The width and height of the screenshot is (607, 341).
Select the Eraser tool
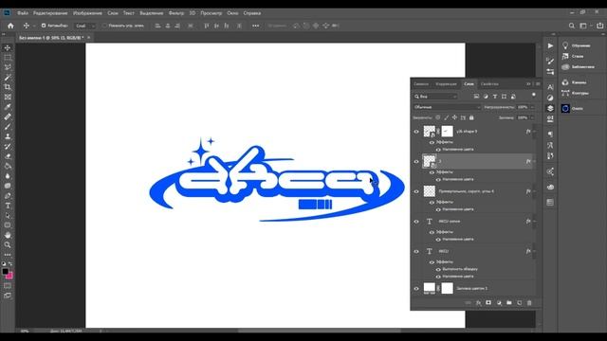(x=8, y=156)
